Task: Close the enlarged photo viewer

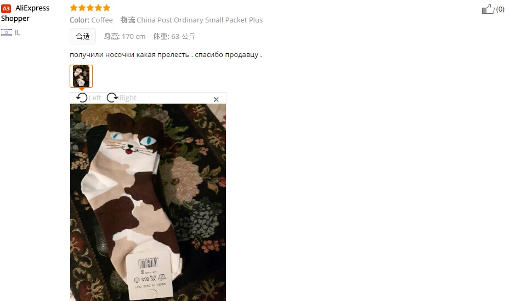Action: pyautogui.click(x=216, y=99)
